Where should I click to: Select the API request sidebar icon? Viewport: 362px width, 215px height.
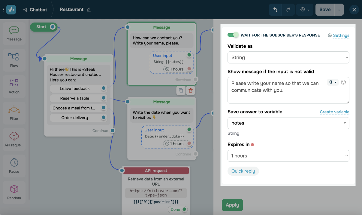[14, 139]
